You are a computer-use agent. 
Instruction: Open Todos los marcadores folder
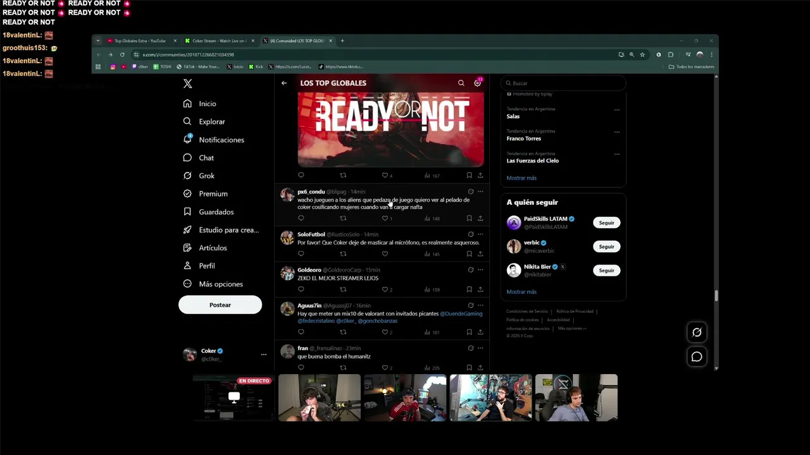point(691,66)
